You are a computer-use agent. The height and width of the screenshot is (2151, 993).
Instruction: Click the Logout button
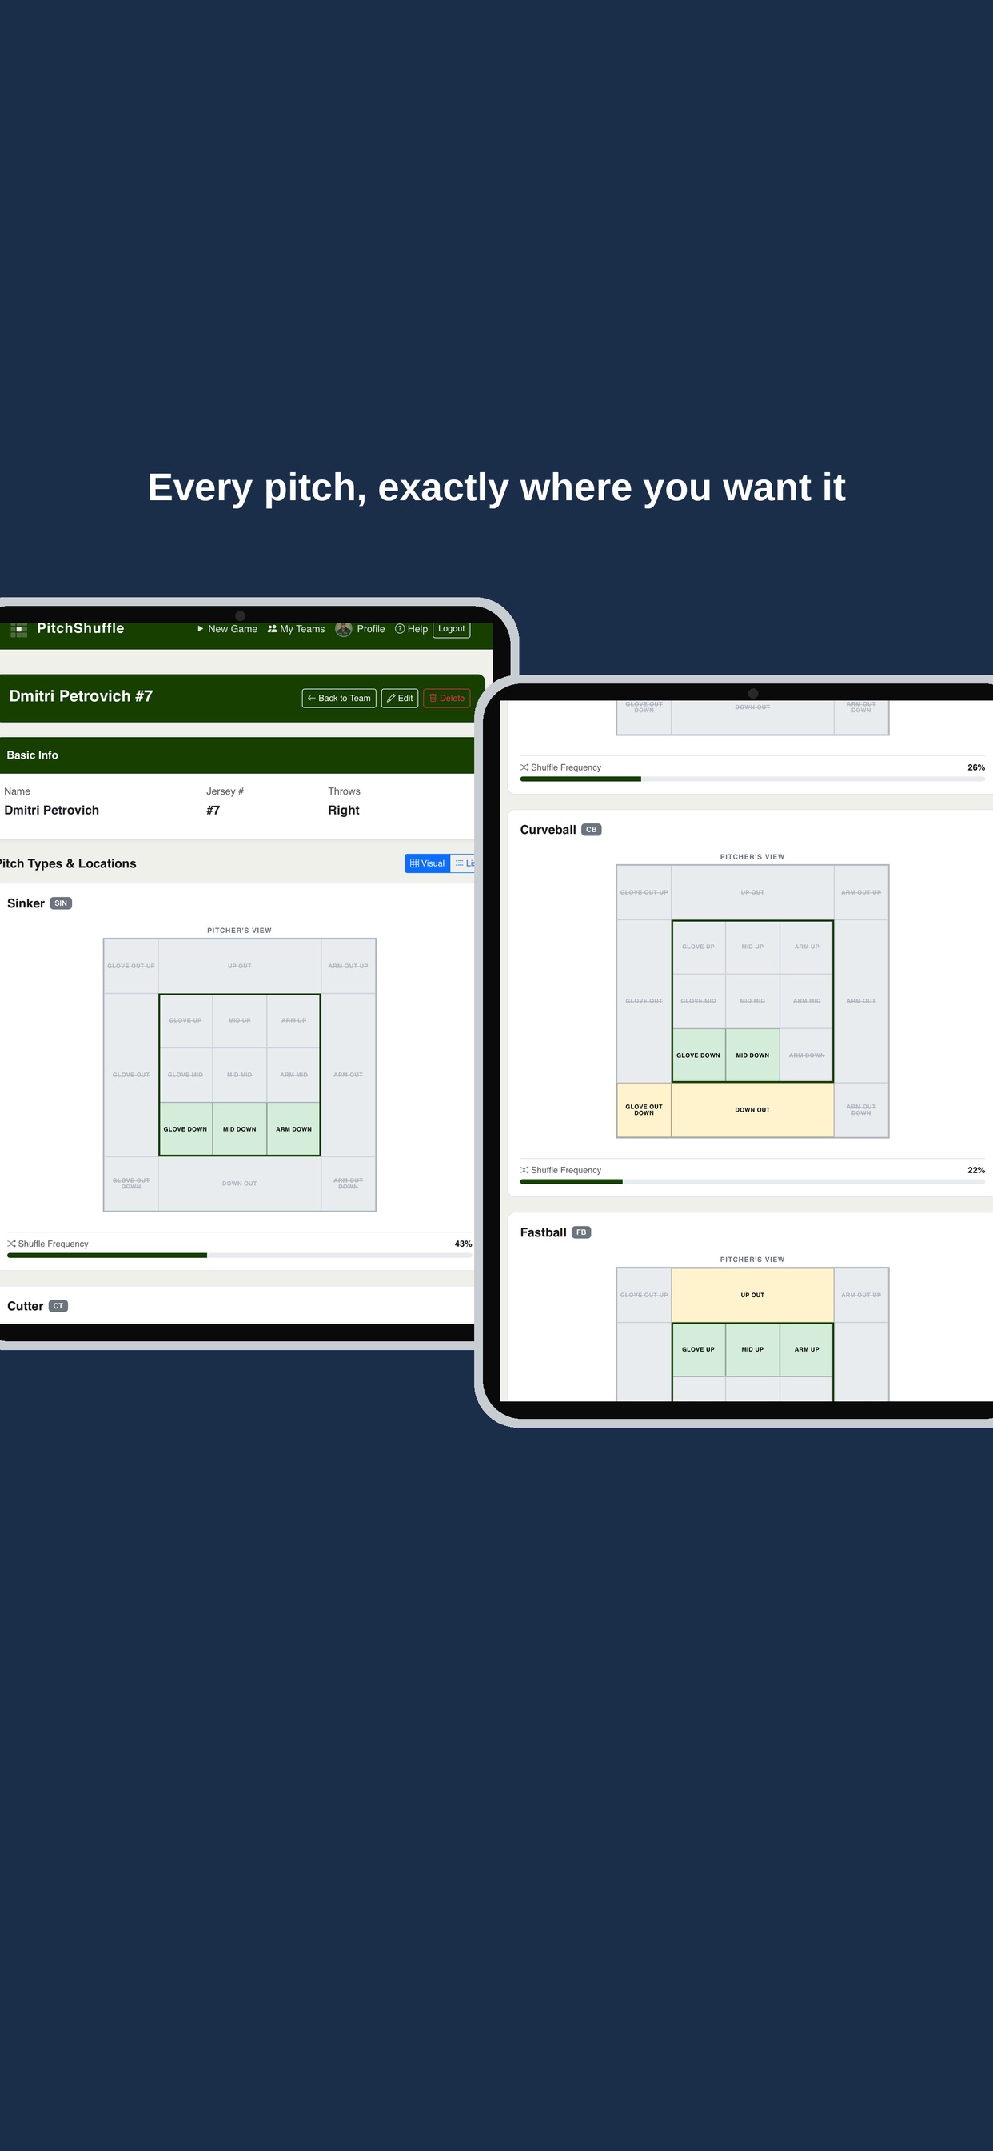pyautogui.click(x=452, y=629)
